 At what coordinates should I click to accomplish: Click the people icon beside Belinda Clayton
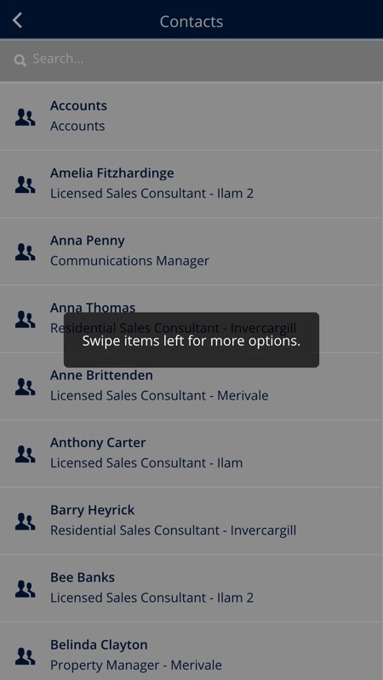coord(26,655)
